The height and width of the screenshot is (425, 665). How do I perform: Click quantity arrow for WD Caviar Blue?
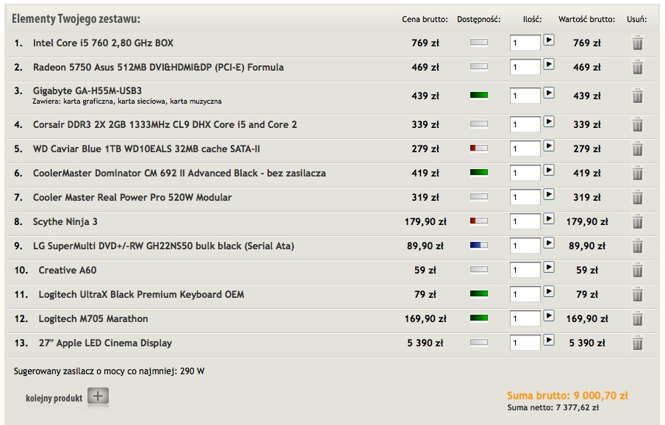(549, 146)
